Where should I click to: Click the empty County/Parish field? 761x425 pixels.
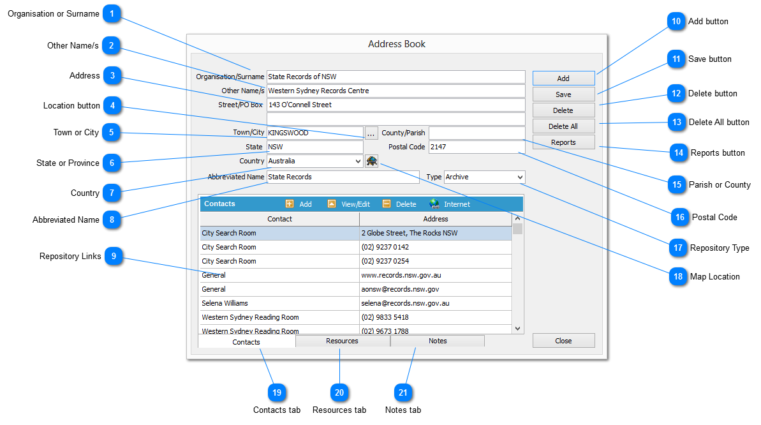(x=476, y=133)
